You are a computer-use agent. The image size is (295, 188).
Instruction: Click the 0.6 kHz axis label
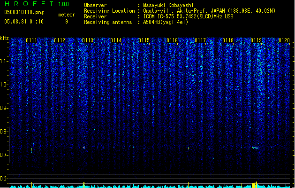point(4,179)
